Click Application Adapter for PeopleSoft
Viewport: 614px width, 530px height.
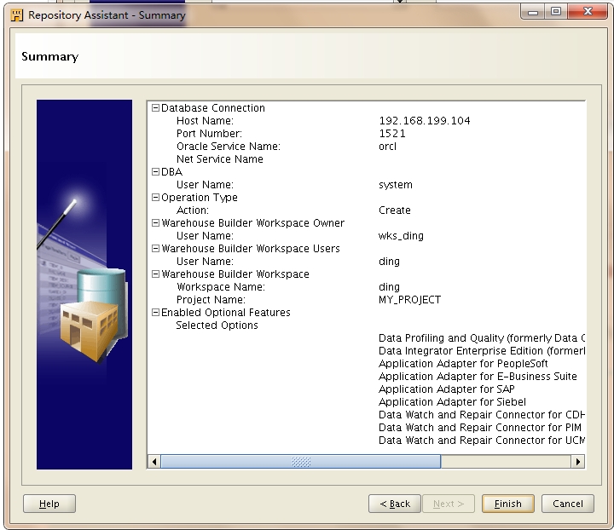[463, 363]
